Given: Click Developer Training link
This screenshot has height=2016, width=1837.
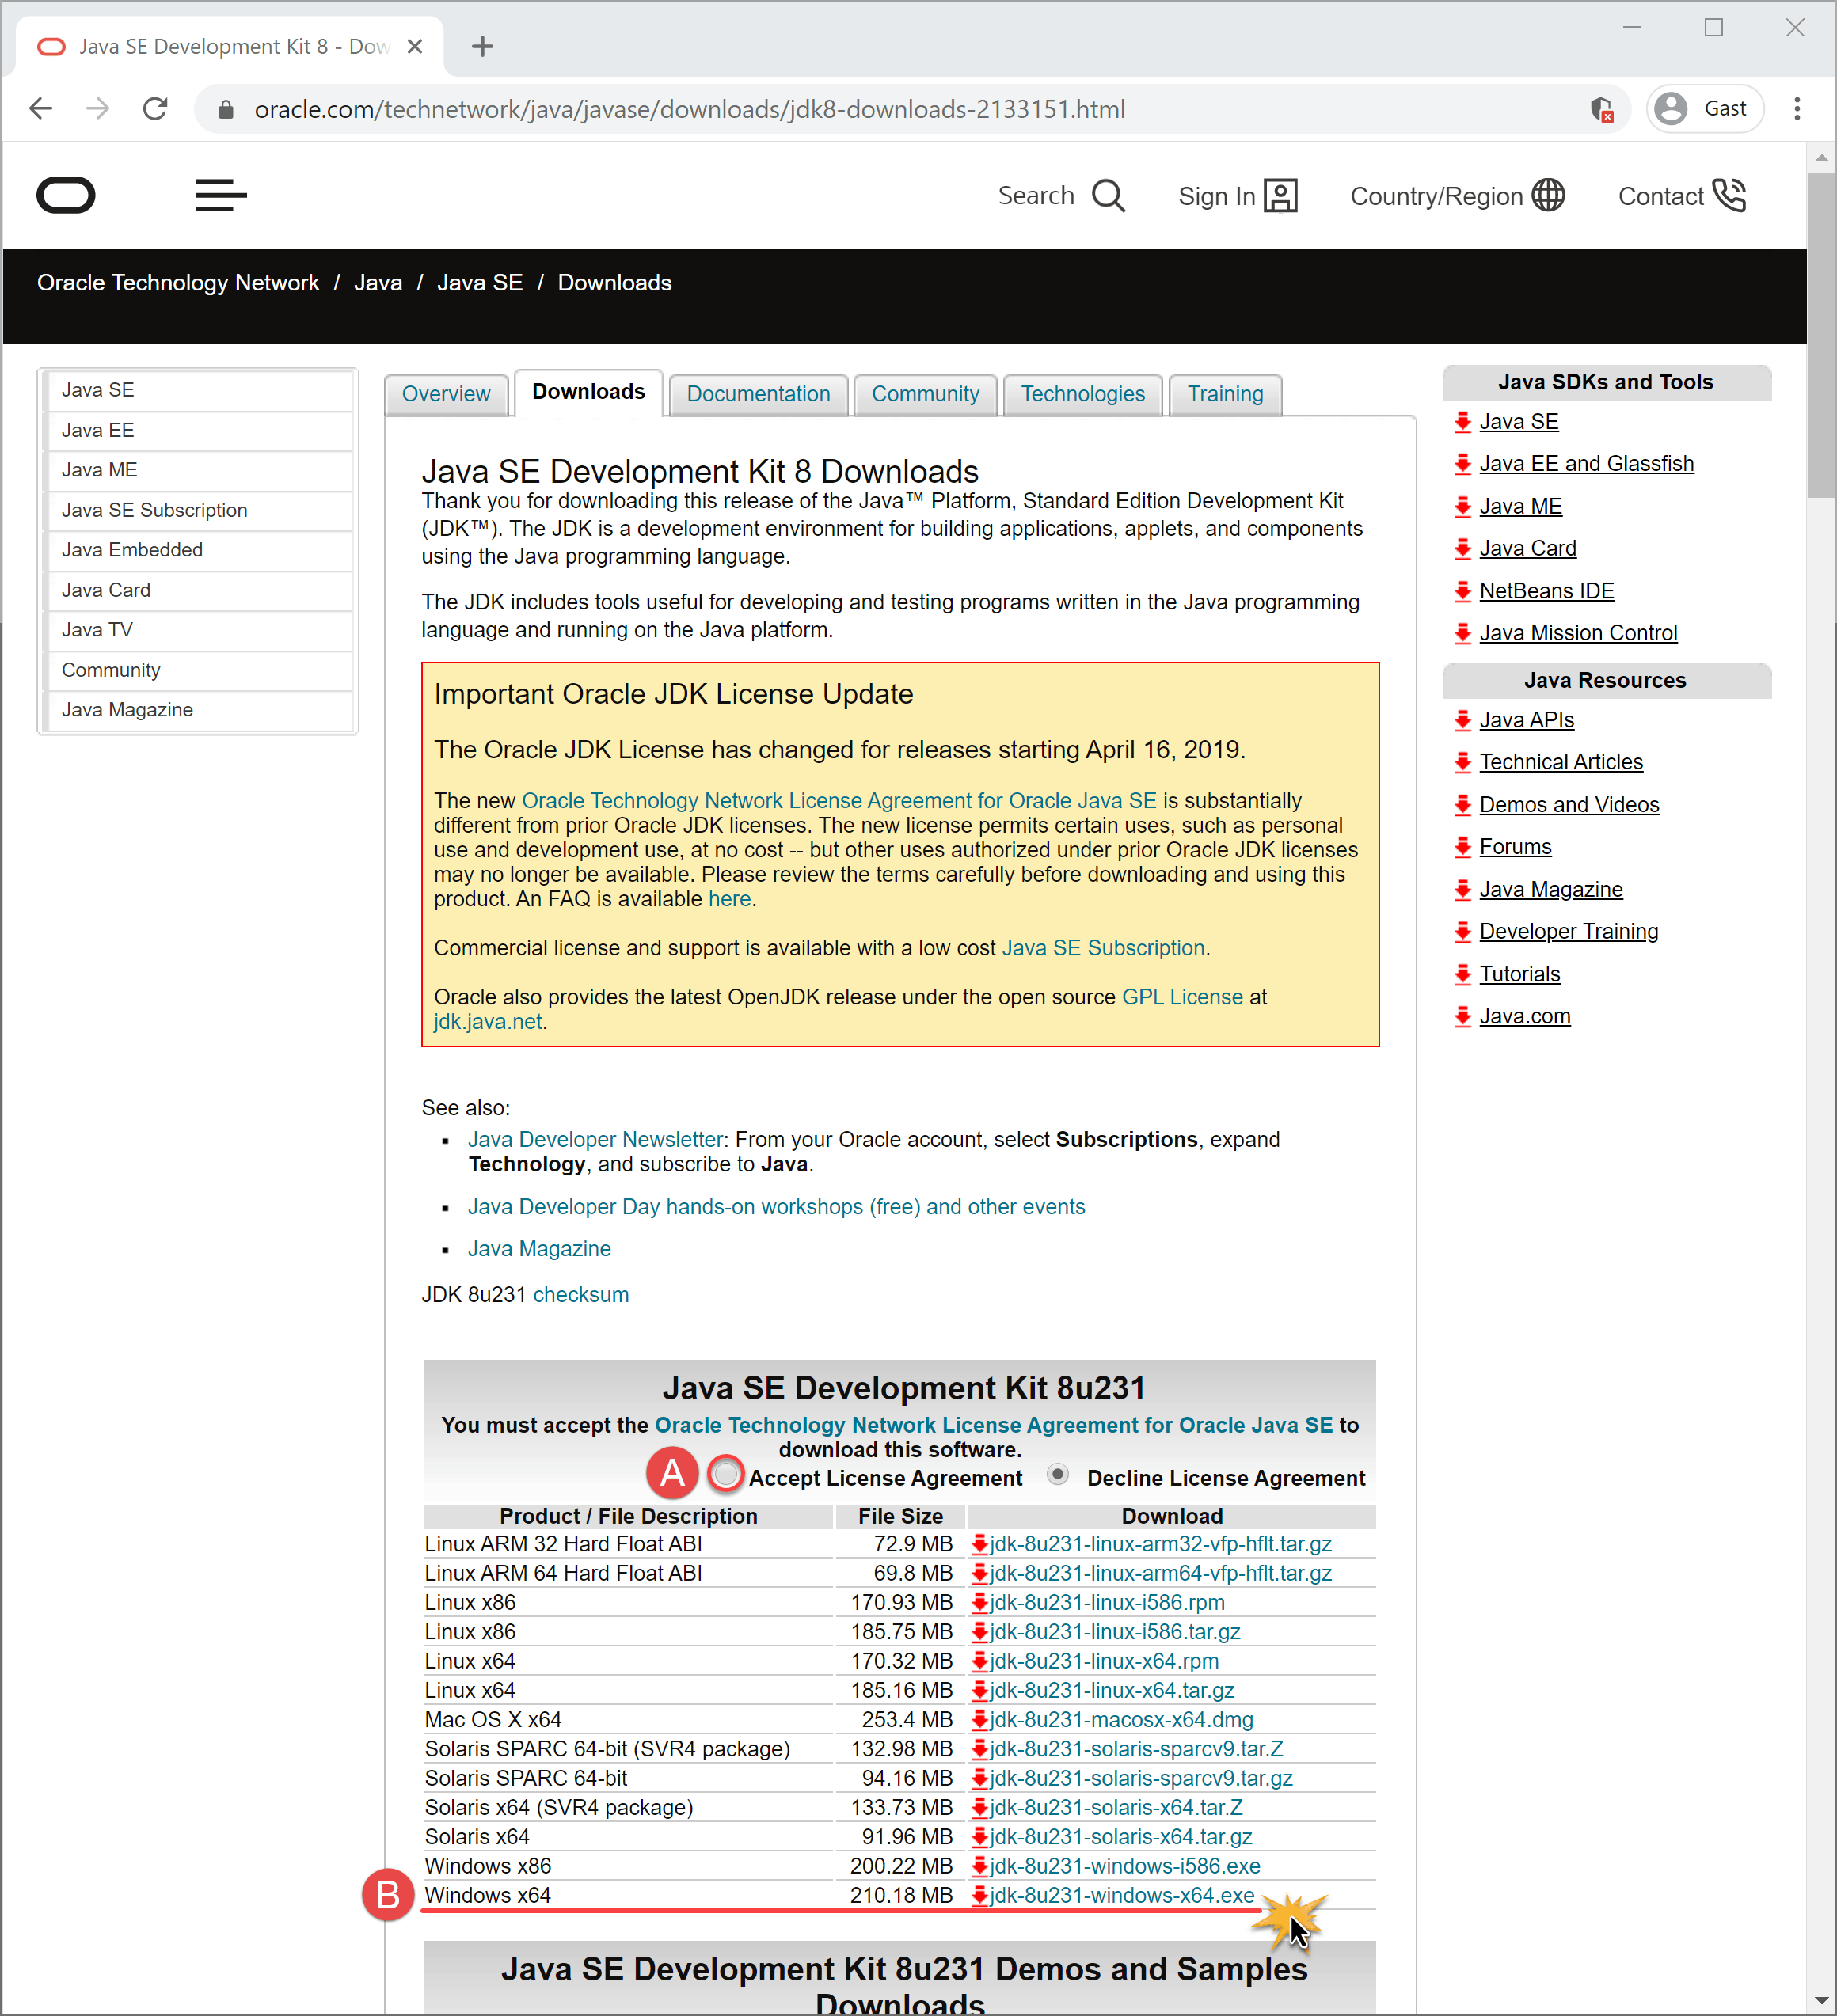Looking at the screenshot, I should [1569, 932].
